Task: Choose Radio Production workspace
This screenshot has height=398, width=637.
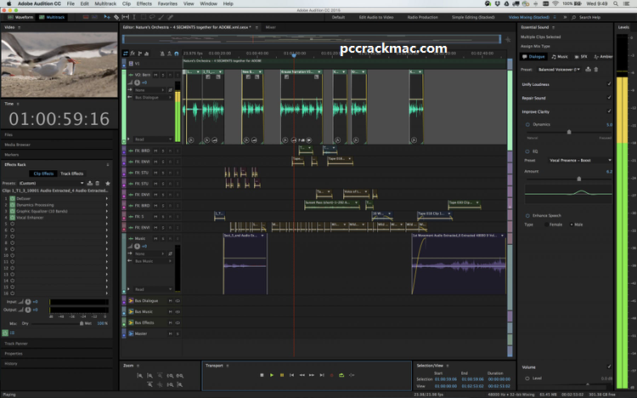Action: point(422,17)
